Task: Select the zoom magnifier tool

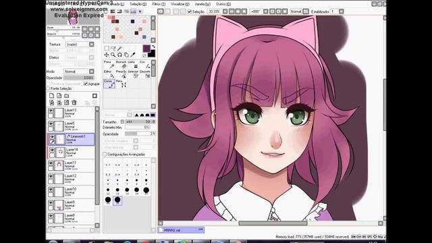Action: coord(113,55)
